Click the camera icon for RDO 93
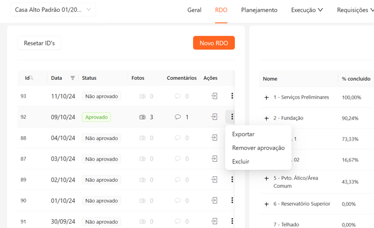This screenshot has width=374, height=228. 142,96
